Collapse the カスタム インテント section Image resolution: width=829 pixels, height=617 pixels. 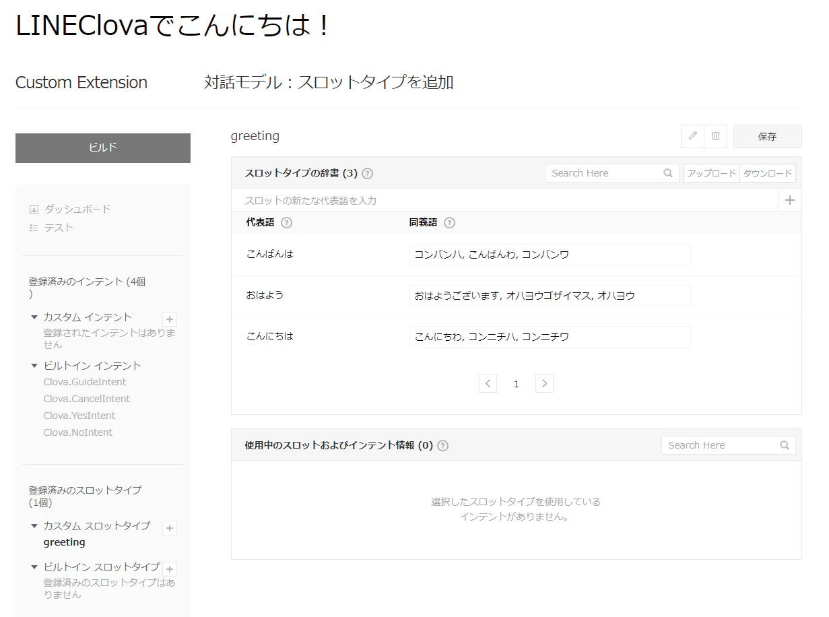(34, 317)
